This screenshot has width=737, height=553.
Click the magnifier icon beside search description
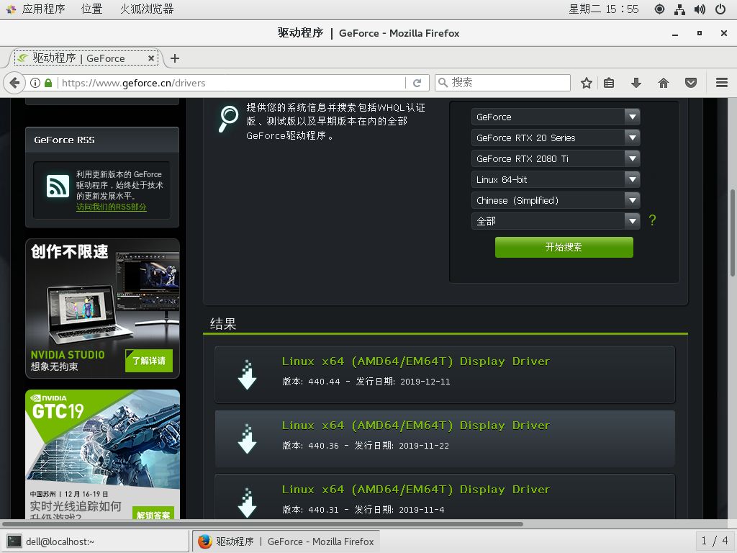pos(229,119)
